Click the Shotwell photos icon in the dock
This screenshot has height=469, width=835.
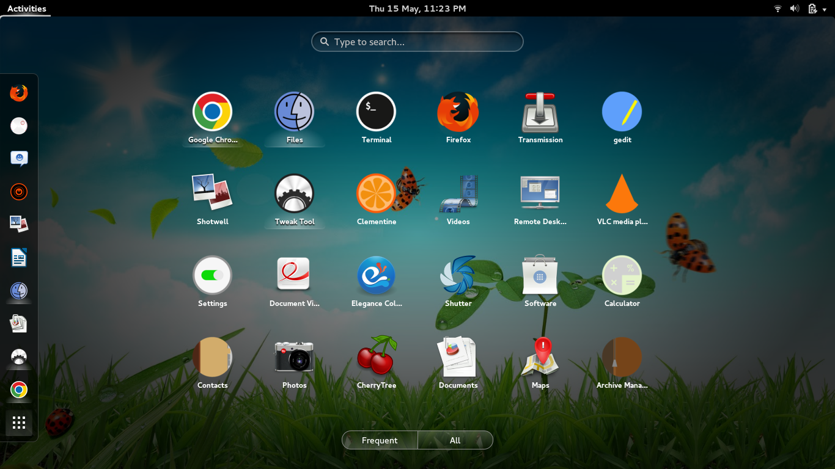pyautogui.click(x=19, y=225)
